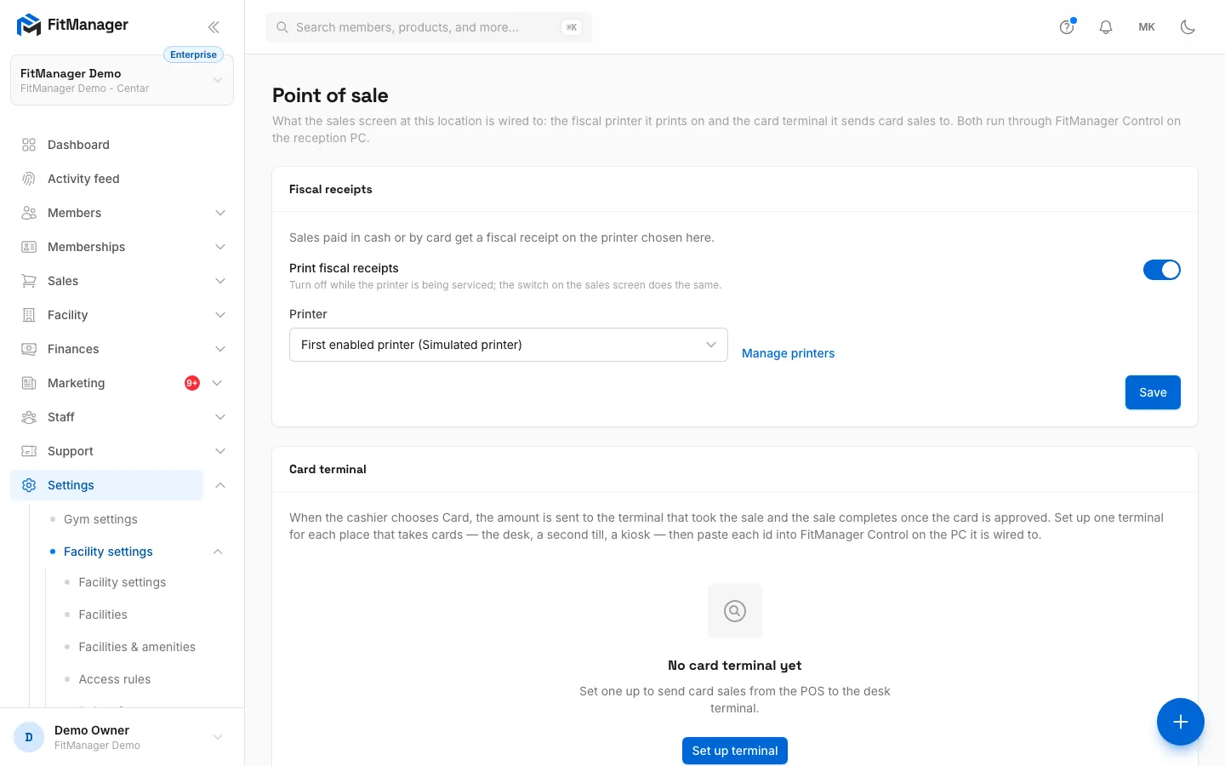Click the Dashboard grid icon

coord(29,145)
